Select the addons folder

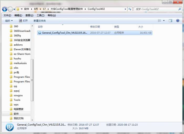click(18, 45)
